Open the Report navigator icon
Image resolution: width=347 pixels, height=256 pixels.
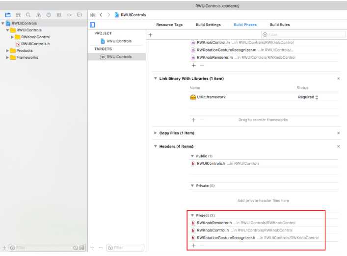[80, 15]
